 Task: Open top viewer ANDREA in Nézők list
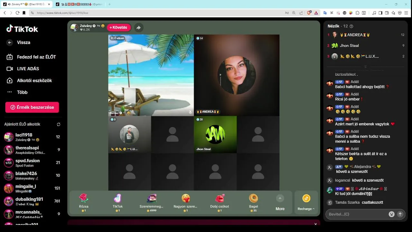pyautogui.click(x=366, y=35)
